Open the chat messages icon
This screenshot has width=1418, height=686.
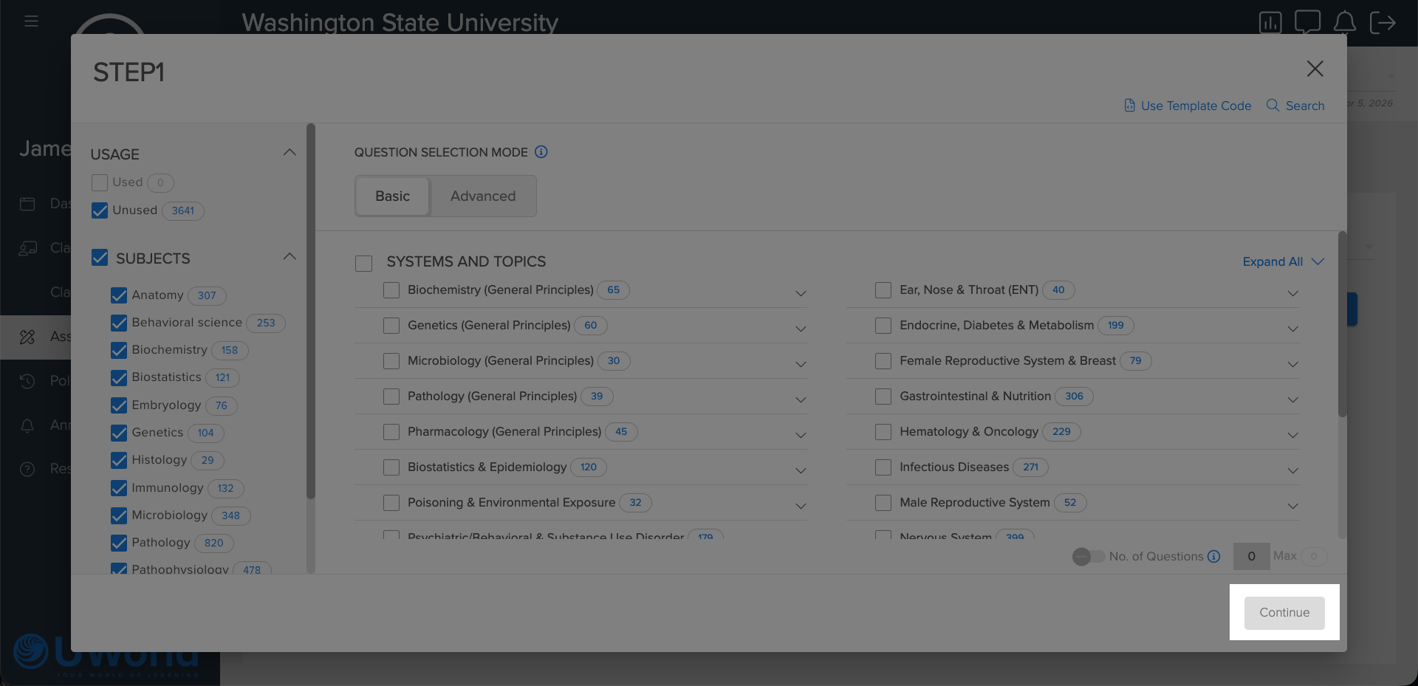click(1307, 21)
